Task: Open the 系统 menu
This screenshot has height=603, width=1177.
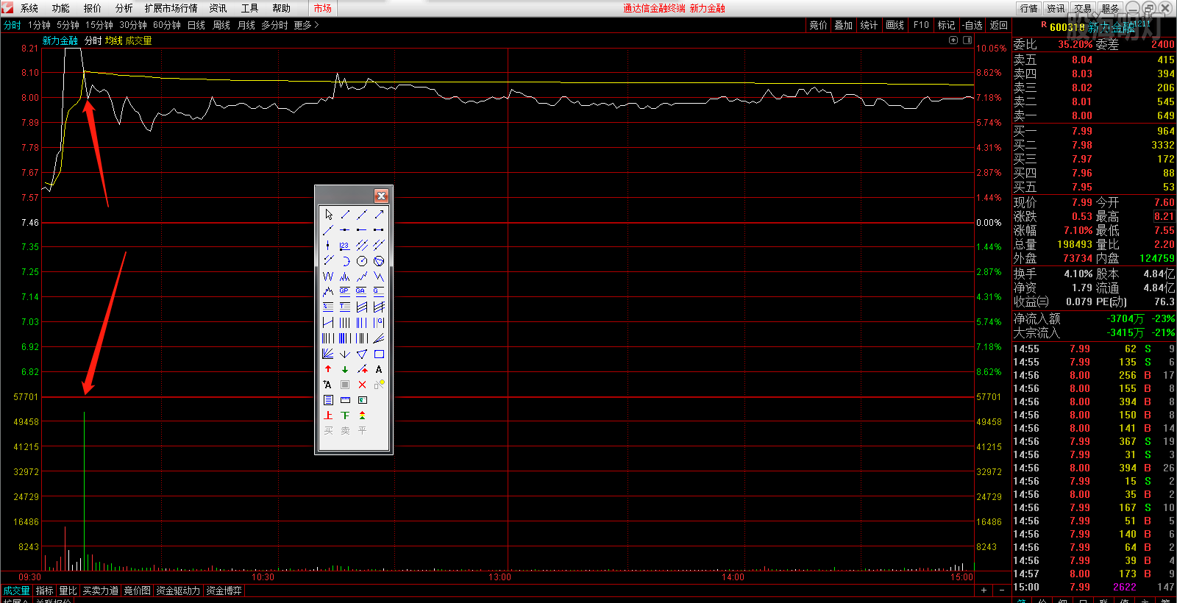Action: tap(29, 8)
